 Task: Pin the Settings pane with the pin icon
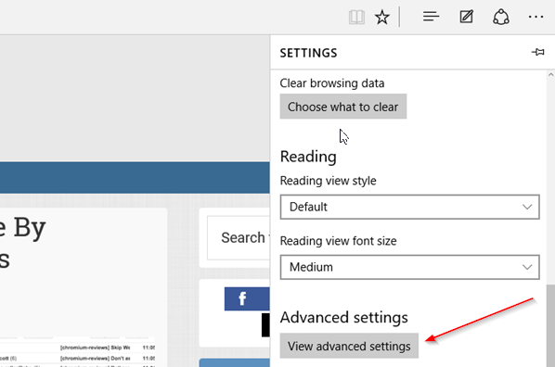[x=538, y=52]
